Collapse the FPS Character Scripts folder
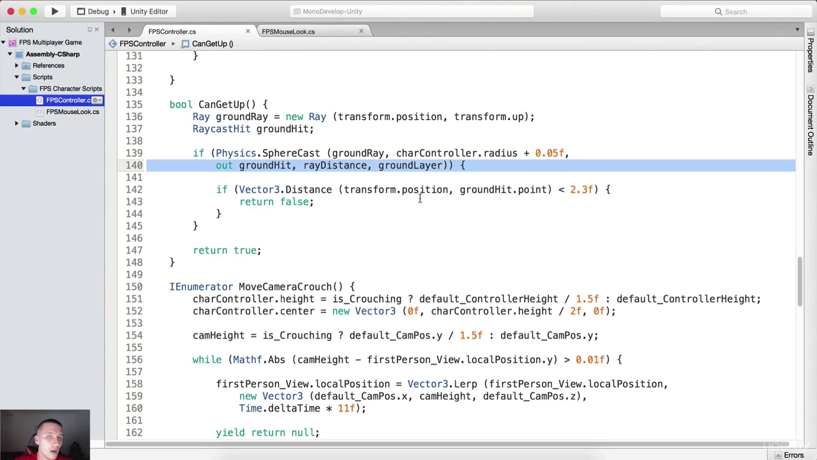The width and height of the screenshot is (817, 460). [24, 89]
